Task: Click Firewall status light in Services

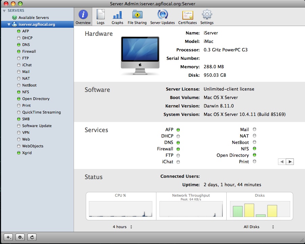Action: point(178,149)
